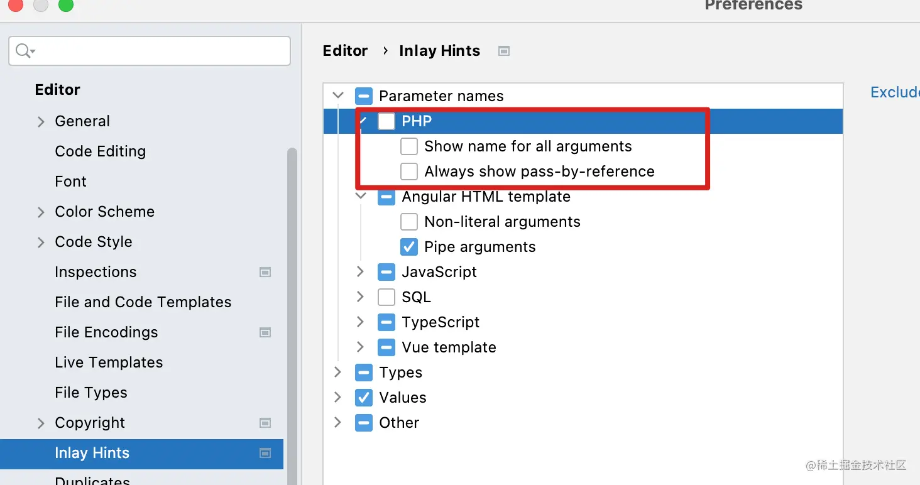Enable Show name for all arguments
920x485 pixels.
(409, 146)
